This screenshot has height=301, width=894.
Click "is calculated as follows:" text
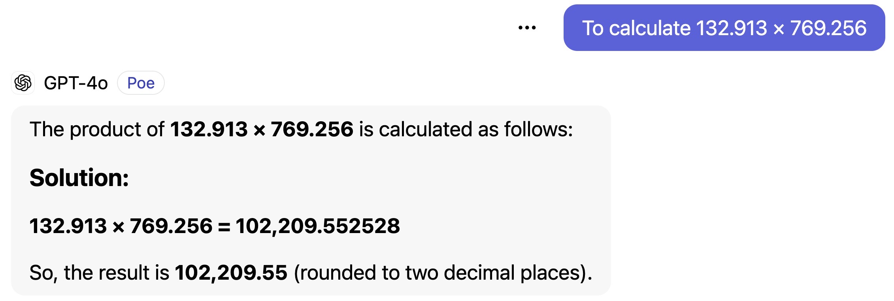[x=466, y=130]
